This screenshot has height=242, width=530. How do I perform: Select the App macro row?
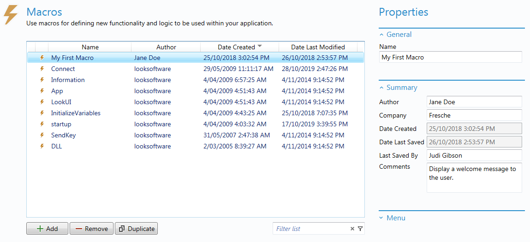click(196, 91)
